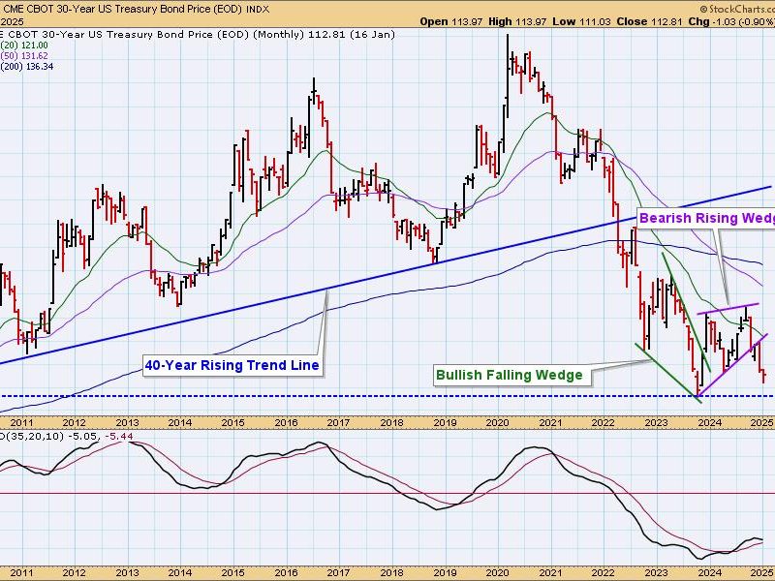Select '2020' on the price panel year axis
The image size is (775, 581).
point(497,423)
